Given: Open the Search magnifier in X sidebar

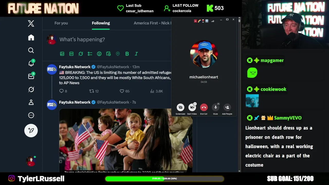Looking at the screenshot, I should 31,50.
